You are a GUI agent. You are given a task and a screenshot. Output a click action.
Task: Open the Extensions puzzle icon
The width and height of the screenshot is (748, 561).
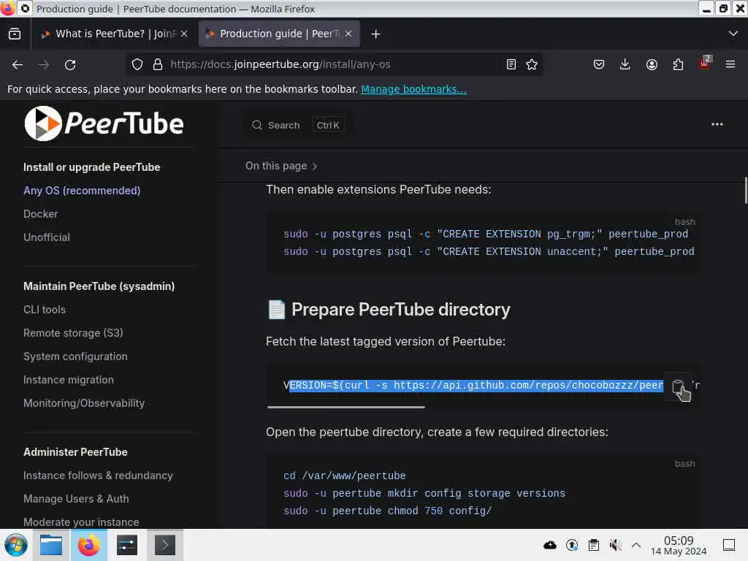(678, 64)
